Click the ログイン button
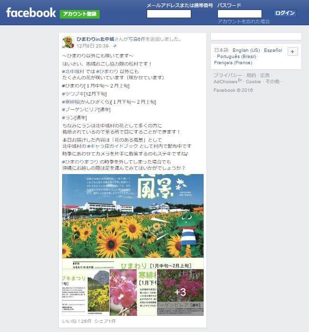The width and height of the screenshot is (309, 332). tap(285, 13)
